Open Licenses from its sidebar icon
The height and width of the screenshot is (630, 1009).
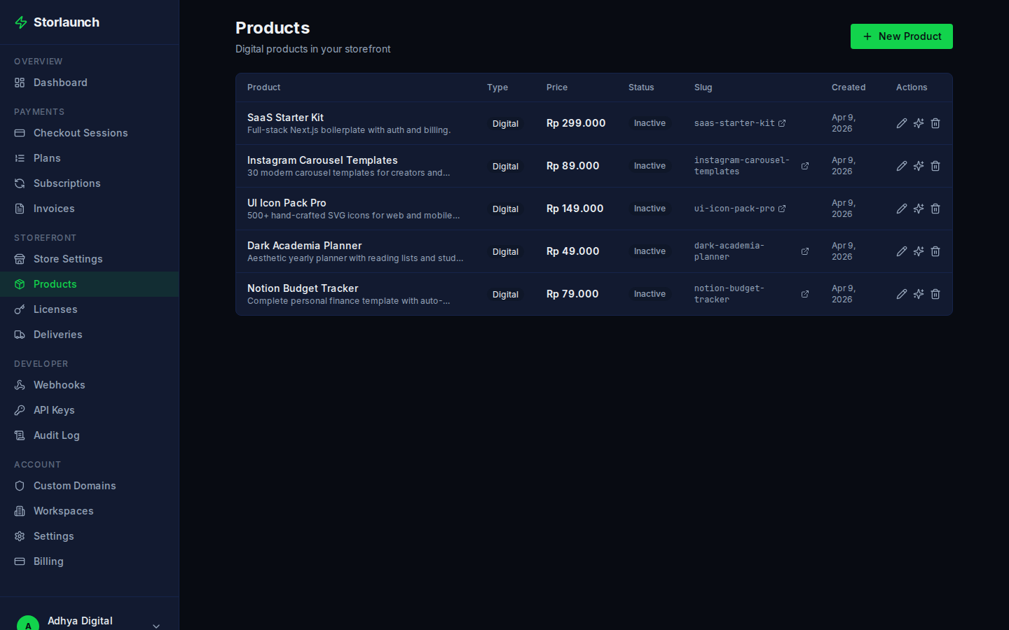pos(20,309)
